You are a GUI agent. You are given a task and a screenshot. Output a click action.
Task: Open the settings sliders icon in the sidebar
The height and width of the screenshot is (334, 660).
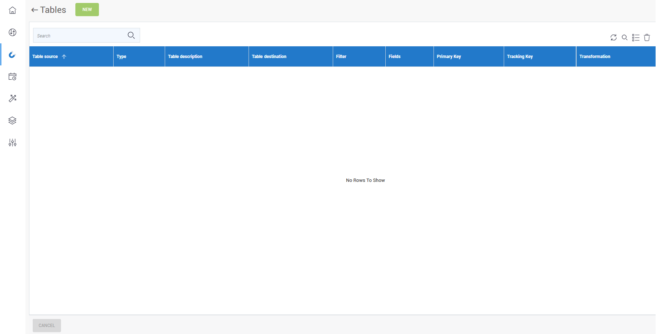[12, 143]
